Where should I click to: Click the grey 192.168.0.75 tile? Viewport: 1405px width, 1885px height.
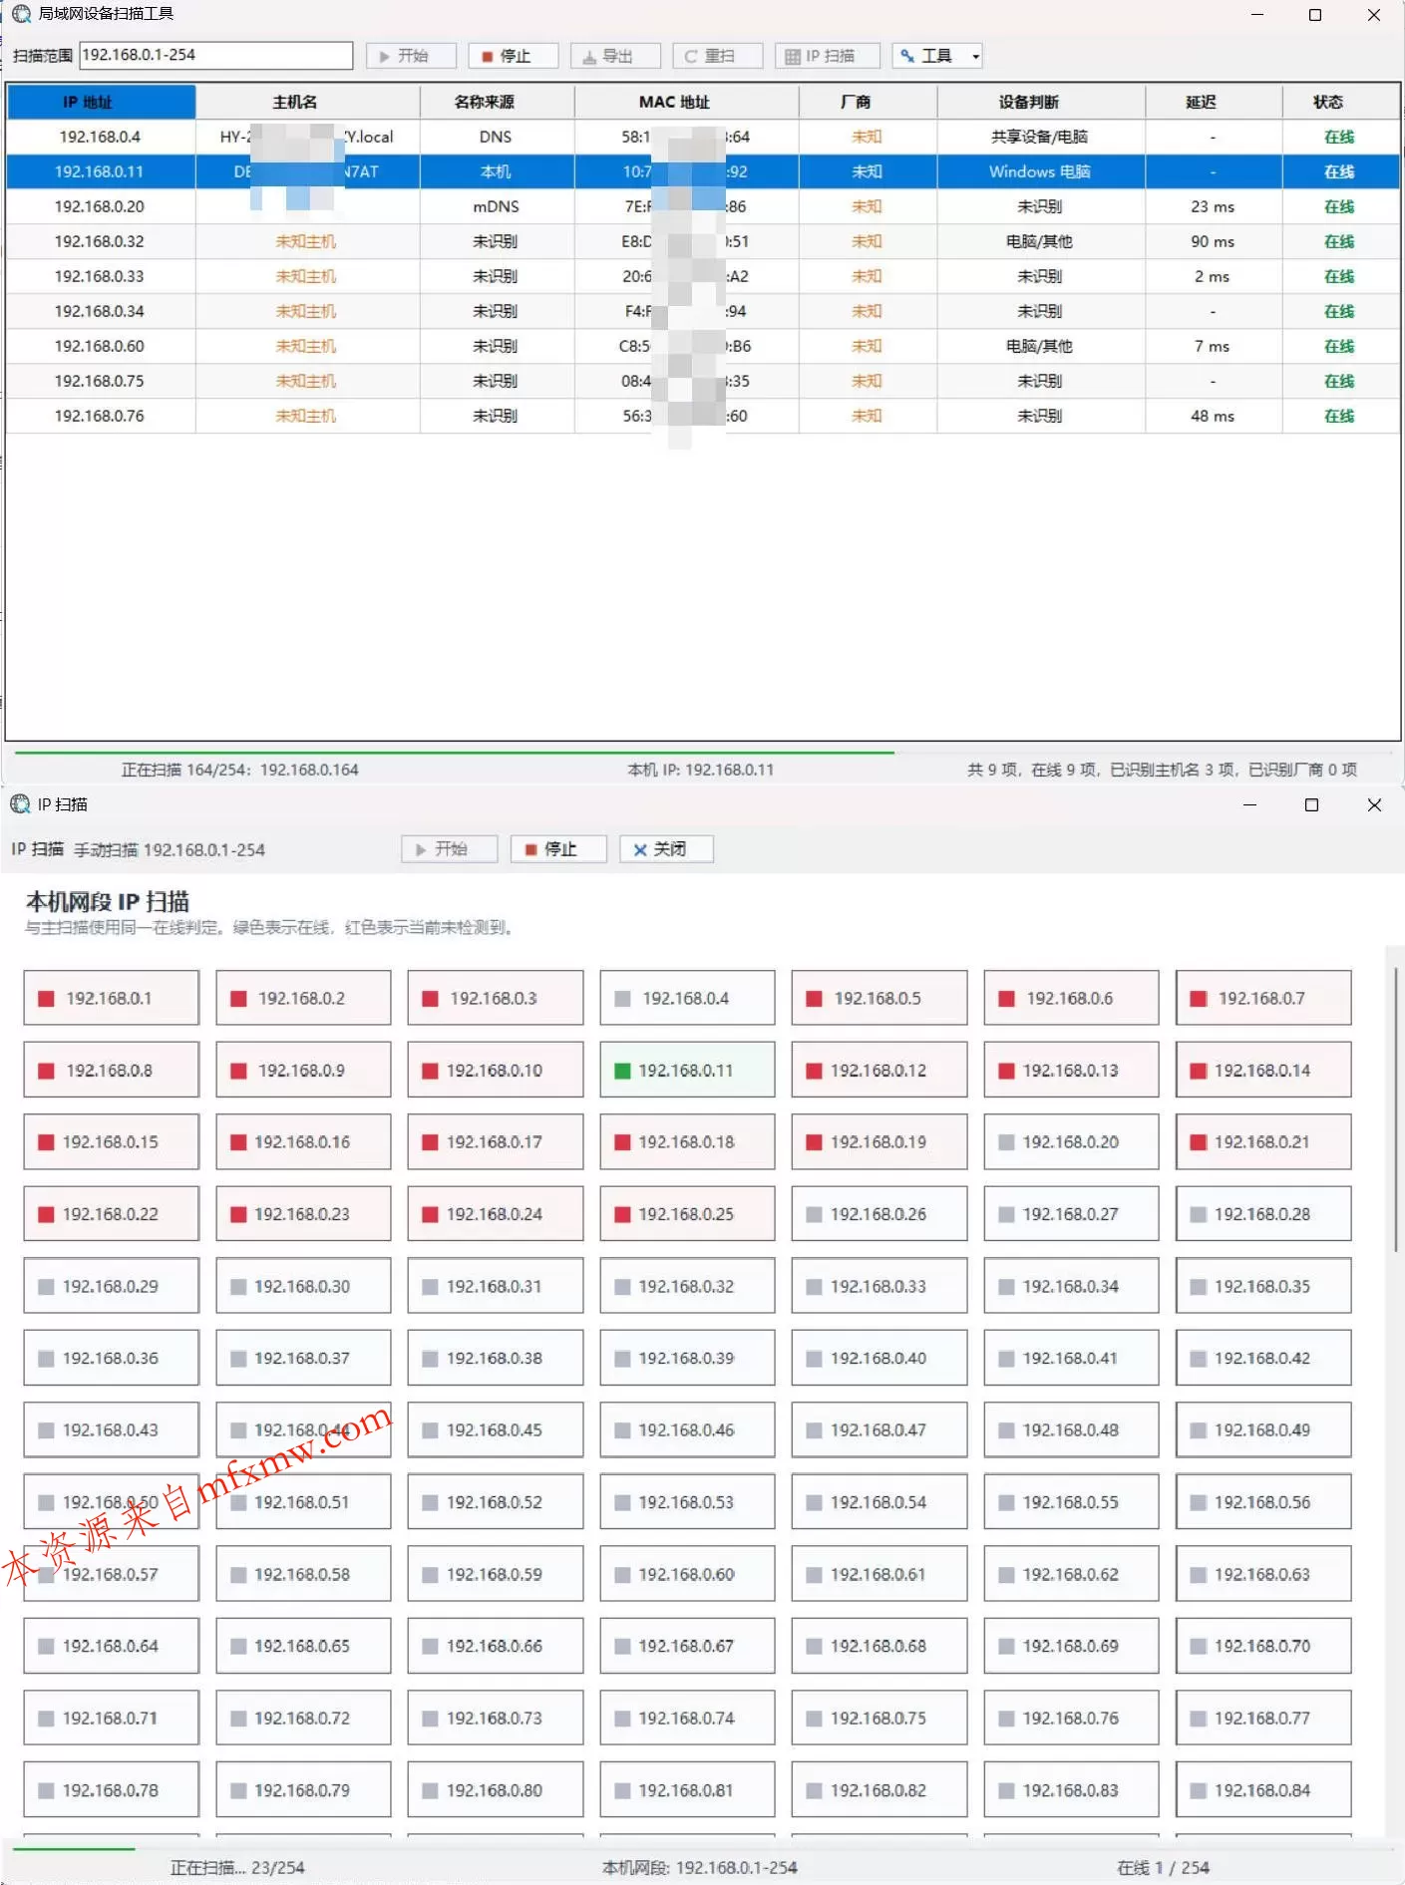(879, 1718)
